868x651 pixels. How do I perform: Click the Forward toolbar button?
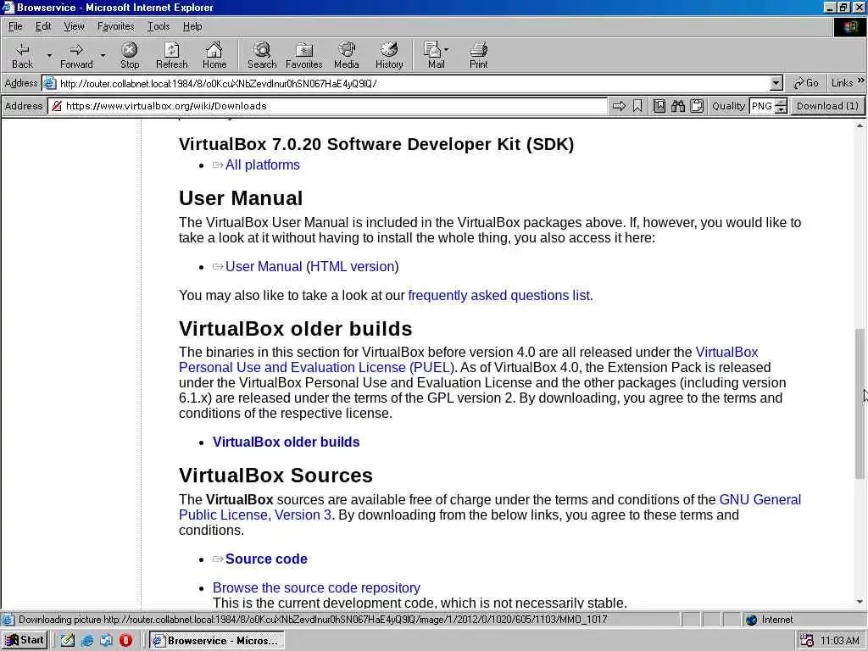point(76,55)
